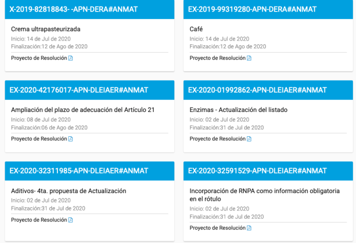
Task: Select header EX-2019-99319280-APN-DERA#ANMAT
Action: click(268, 9)
